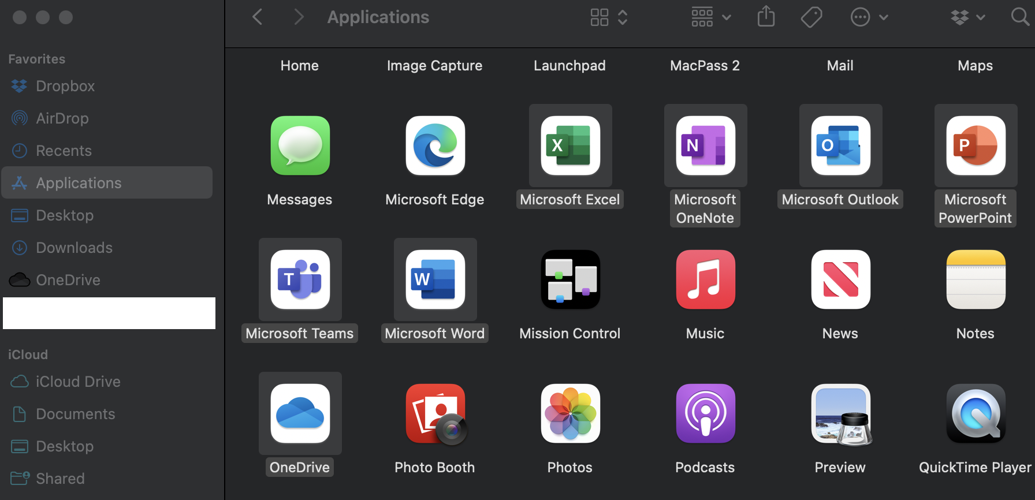Select the Photo Booth app icon
1035x500 pixels.
click(x=435, y=413)
